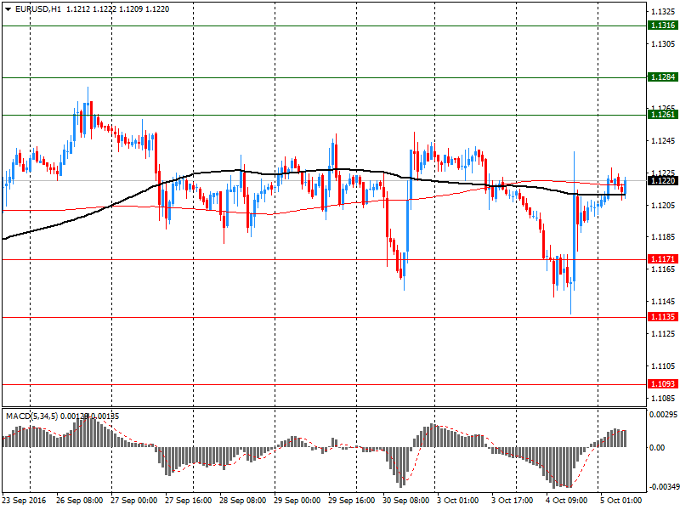This screenshot has width=680, height=510.
Task: Click the 1.1185 price scale value
Action: [x=663, y=237]
